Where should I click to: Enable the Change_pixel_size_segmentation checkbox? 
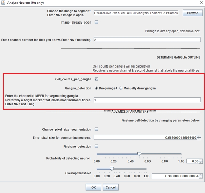tap(96, 129)
